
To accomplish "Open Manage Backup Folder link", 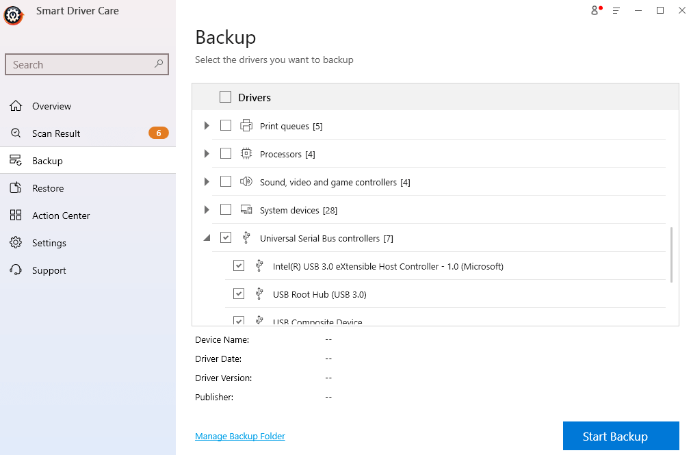I will (x=240, y=436).
